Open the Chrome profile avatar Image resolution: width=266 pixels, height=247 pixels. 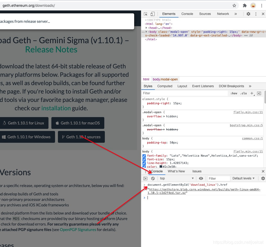tap(253, 6)
